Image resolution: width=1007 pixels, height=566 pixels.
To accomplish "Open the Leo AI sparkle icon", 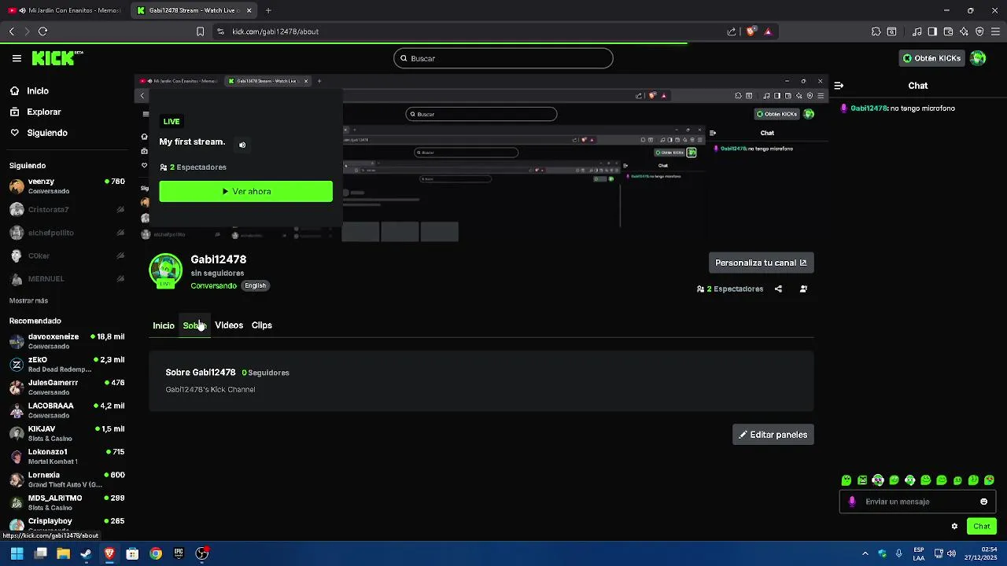I will point(964,31).
